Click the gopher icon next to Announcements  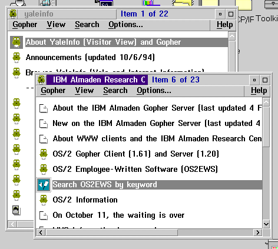[16, 58]
